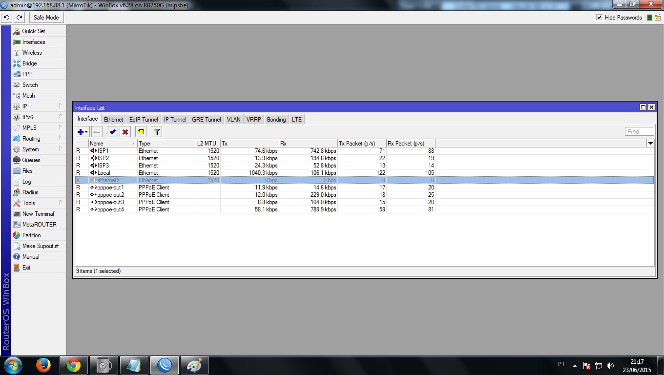Viewport: 664px width, 375px height.
Task: Open Quick Set from the sidebar
Action: click(x=39, y=31)
